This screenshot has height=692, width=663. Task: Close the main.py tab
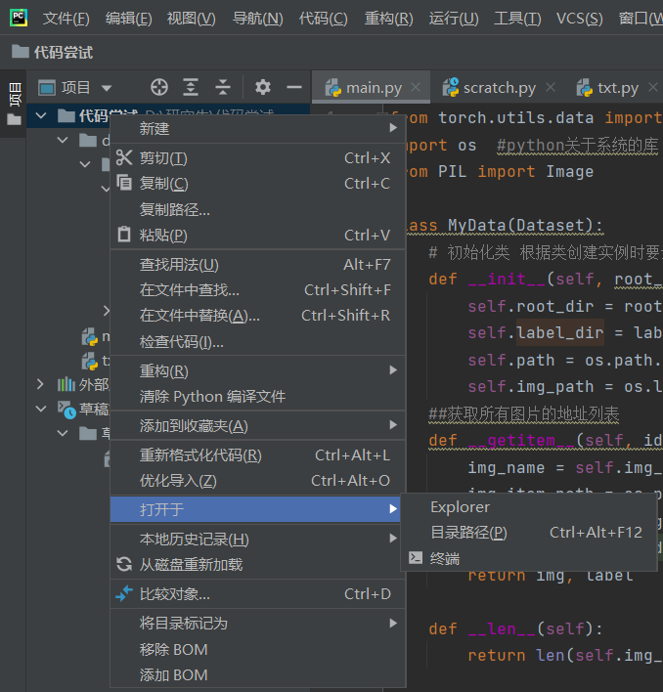coord(416,87)
